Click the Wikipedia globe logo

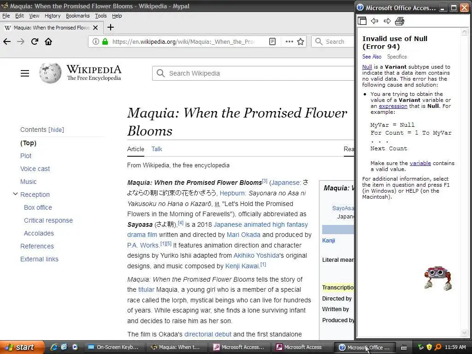50,73
